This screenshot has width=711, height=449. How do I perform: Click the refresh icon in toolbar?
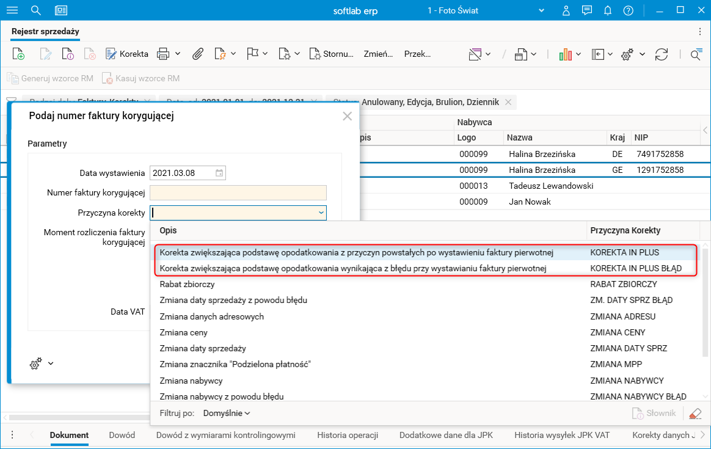(662, 54)
